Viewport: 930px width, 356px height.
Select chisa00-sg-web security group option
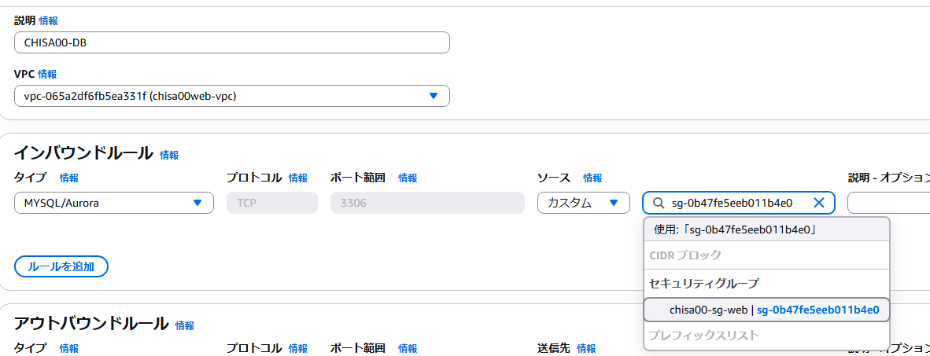766,310
